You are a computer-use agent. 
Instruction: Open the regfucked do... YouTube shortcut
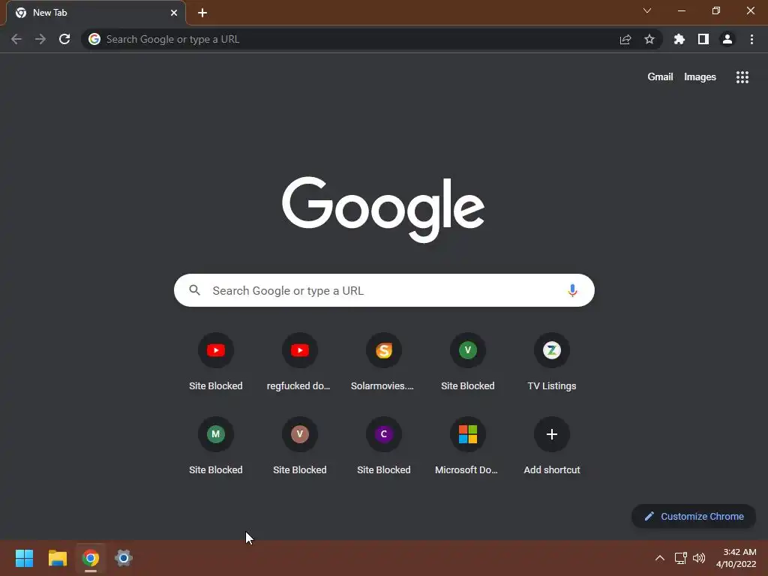click(299, 362)
